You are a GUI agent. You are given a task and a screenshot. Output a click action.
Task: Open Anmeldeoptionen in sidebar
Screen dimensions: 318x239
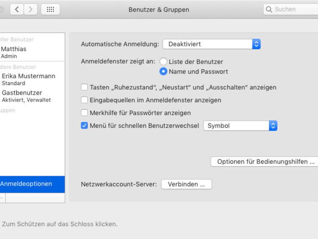[26, 184]
